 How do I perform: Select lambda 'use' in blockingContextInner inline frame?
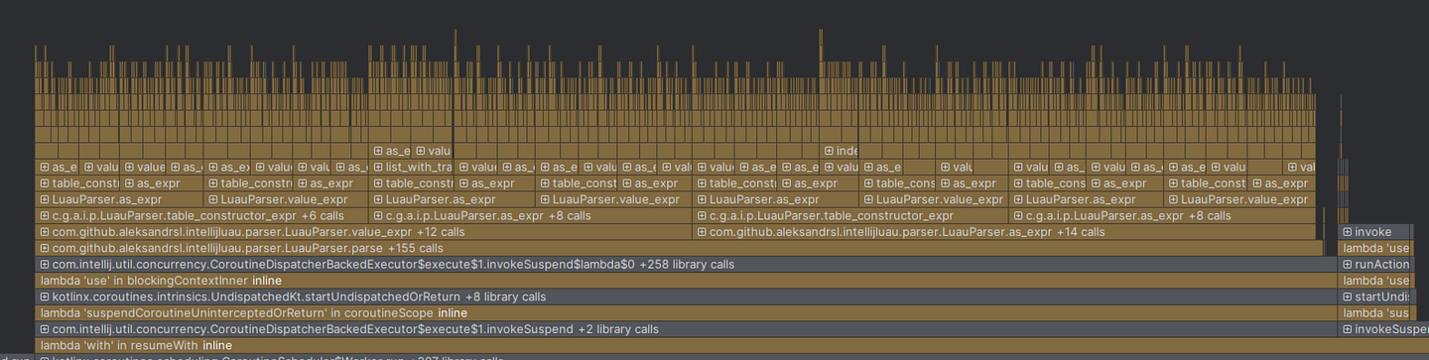tap(685, 281)
